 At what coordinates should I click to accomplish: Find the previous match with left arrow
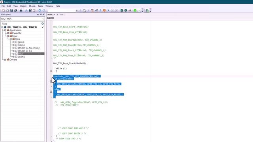point(80,11)
